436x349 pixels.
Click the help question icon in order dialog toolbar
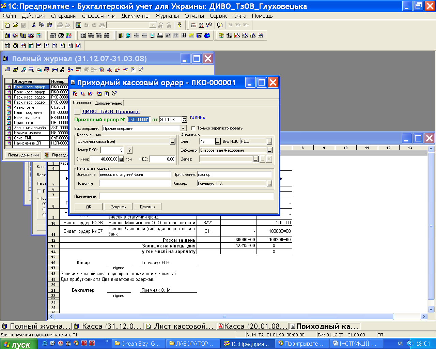click(x=107, y=94)
